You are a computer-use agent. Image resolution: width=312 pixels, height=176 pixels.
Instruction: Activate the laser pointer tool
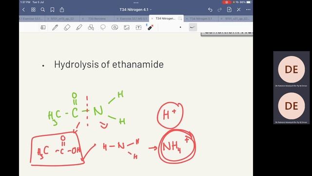tap(150, 27)
